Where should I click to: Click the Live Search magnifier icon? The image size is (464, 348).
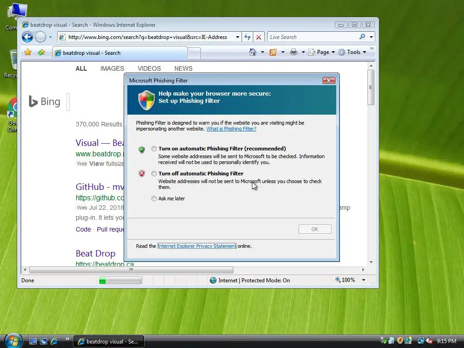click(x=362, y=37)
